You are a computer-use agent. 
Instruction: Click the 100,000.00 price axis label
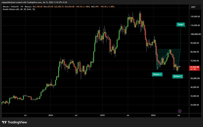(196, 34)
